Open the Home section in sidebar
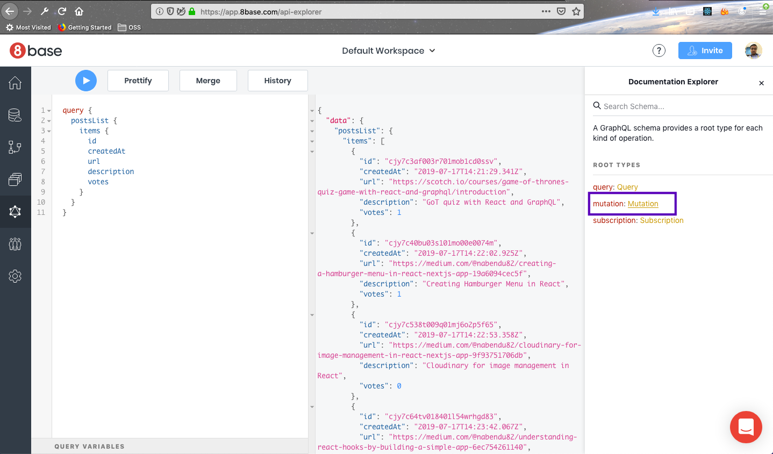This screenshot has width=773, height=454. [15, 83]
